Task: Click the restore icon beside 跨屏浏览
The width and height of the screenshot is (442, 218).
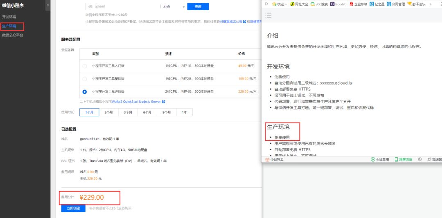Action: tap(420, 159)
